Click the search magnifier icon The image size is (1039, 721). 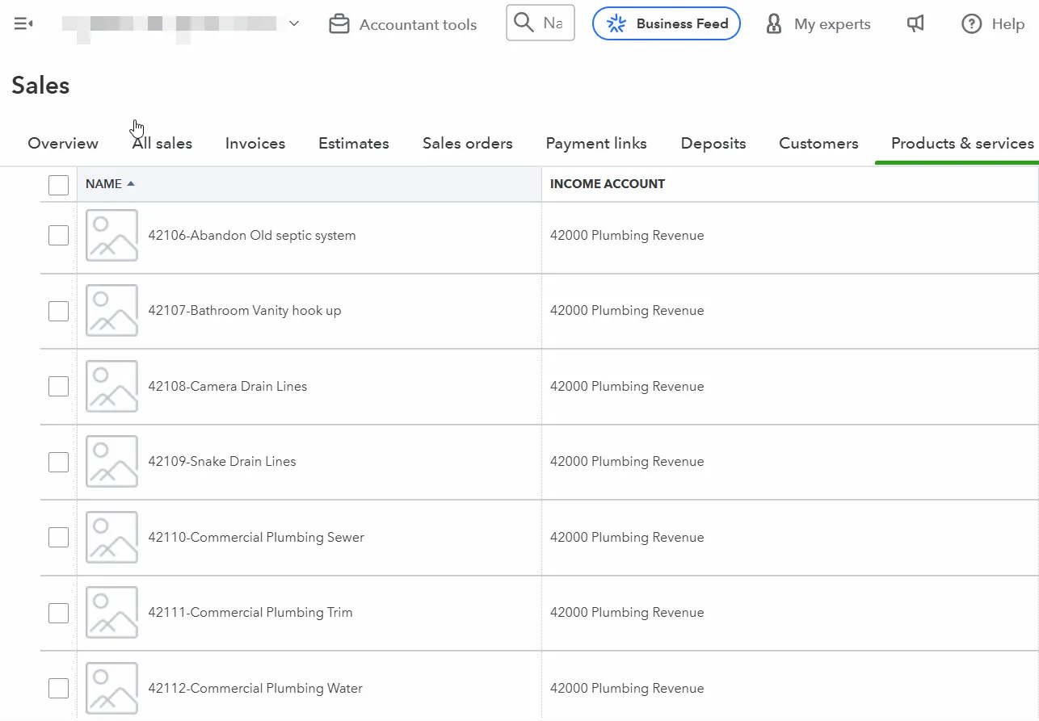point(524,23)
